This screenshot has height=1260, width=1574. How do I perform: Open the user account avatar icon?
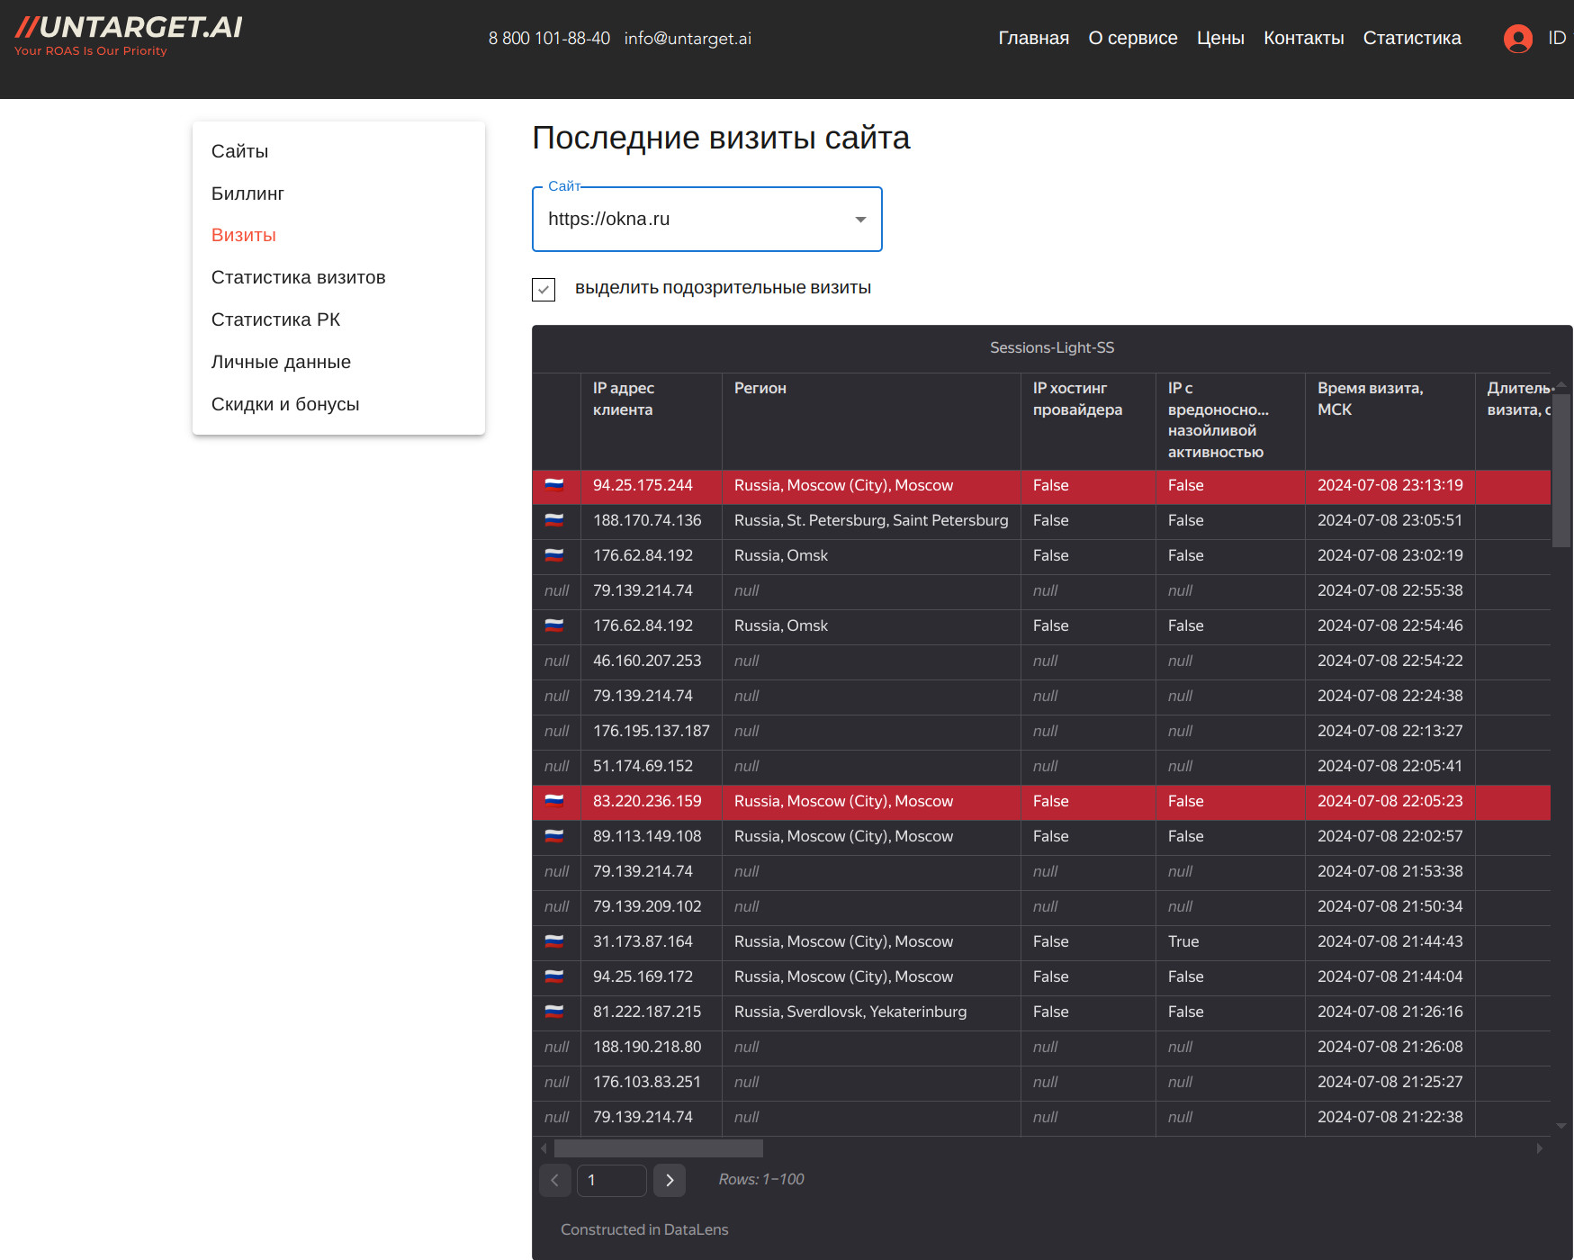pos(1518,39)
